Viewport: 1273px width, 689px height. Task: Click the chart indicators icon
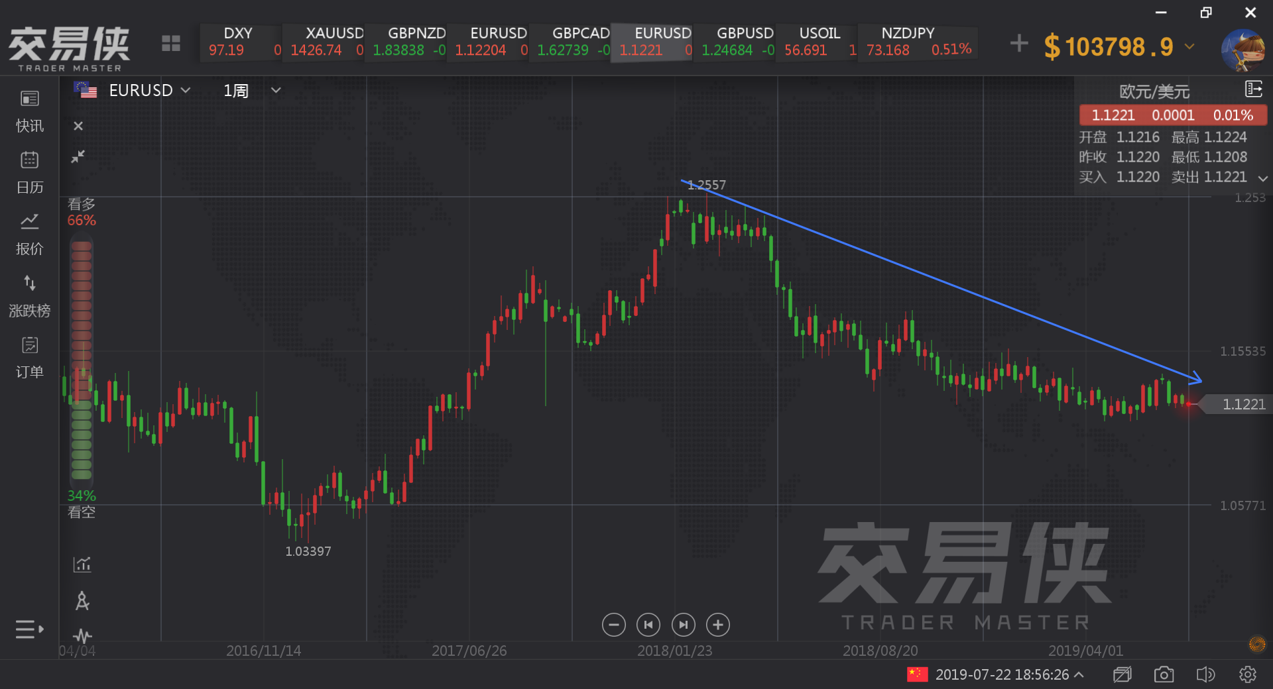pos(82,564)
